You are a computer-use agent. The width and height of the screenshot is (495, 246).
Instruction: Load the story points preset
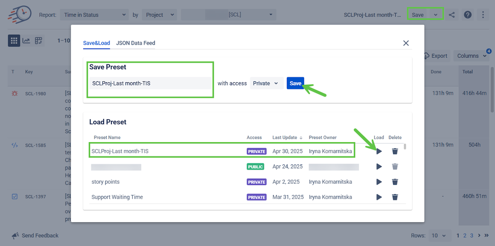point(379,182)
